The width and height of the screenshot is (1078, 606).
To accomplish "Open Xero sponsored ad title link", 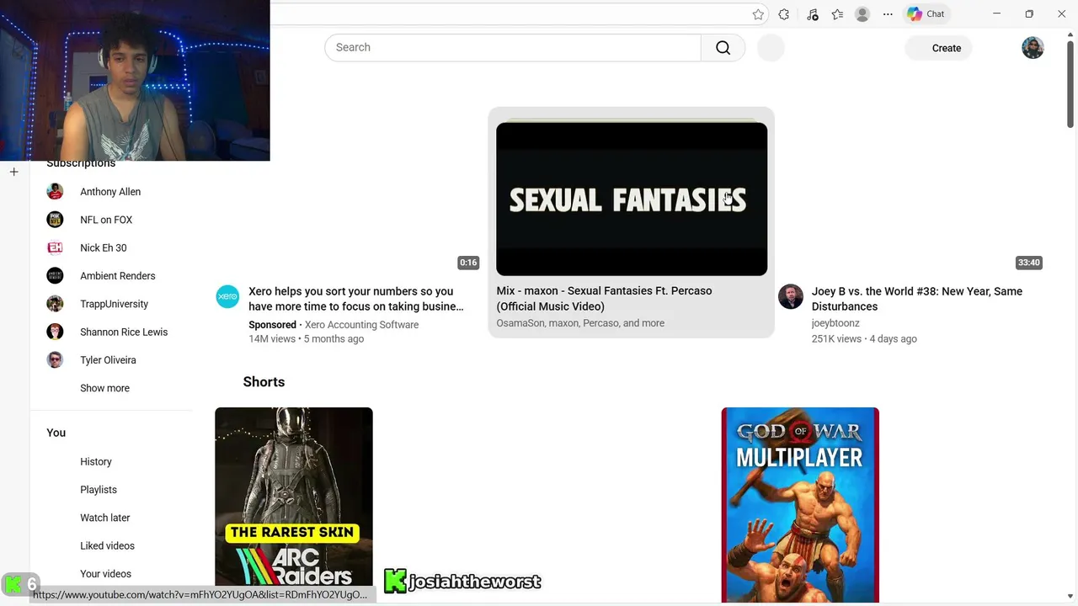I will [x=356, y=299].
